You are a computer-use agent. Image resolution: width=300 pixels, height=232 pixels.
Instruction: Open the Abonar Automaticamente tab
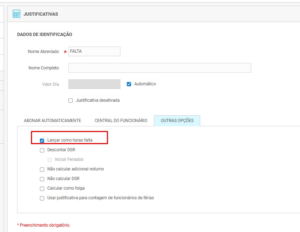[x=52, y=121]
